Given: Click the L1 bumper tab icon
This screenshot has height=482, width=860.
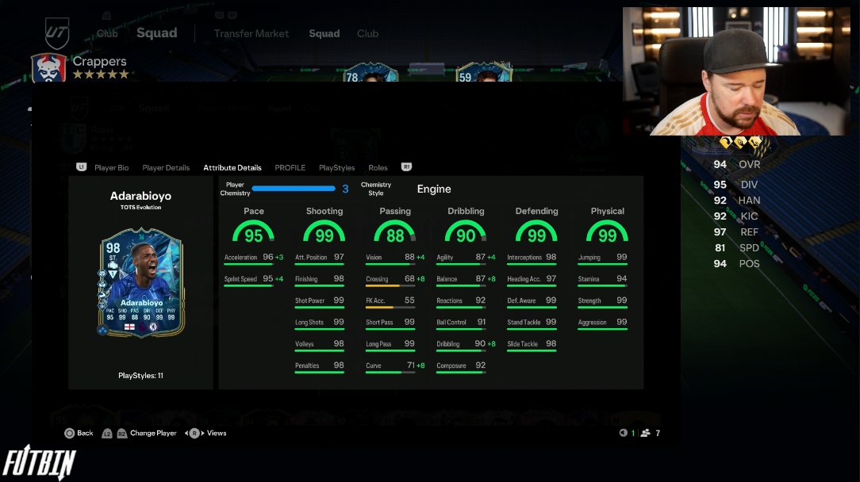Looking at the screenshot, I should tap(81, 166).
